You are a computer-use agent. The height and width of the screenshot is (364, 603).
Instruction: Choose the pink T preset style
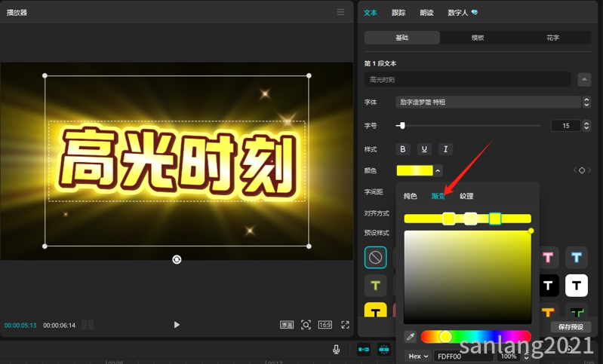click(548, 257)
